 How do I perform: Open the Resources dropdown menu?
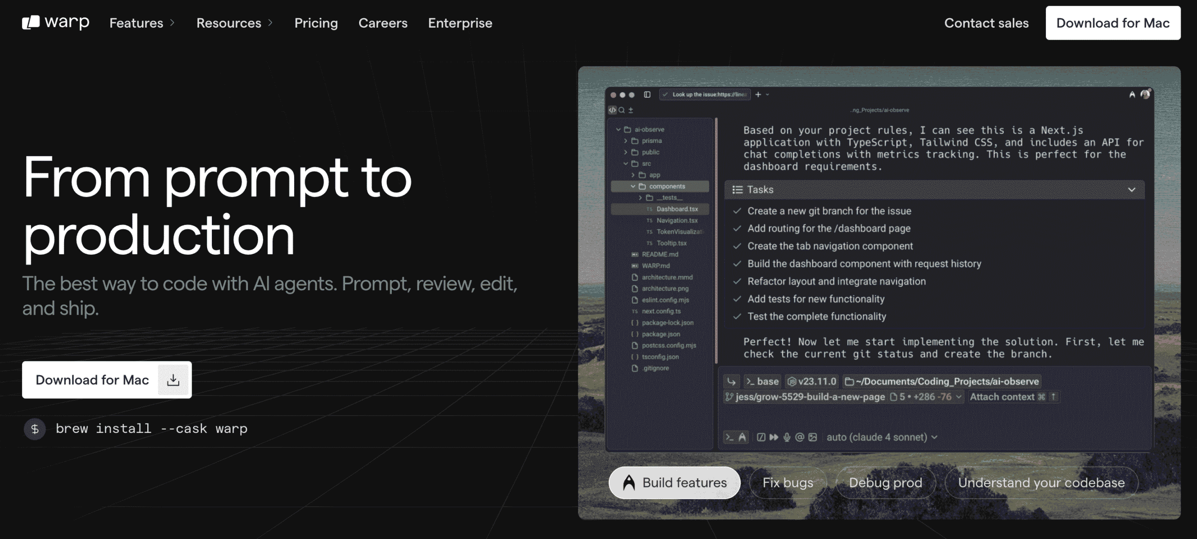(x=235, y=22)
